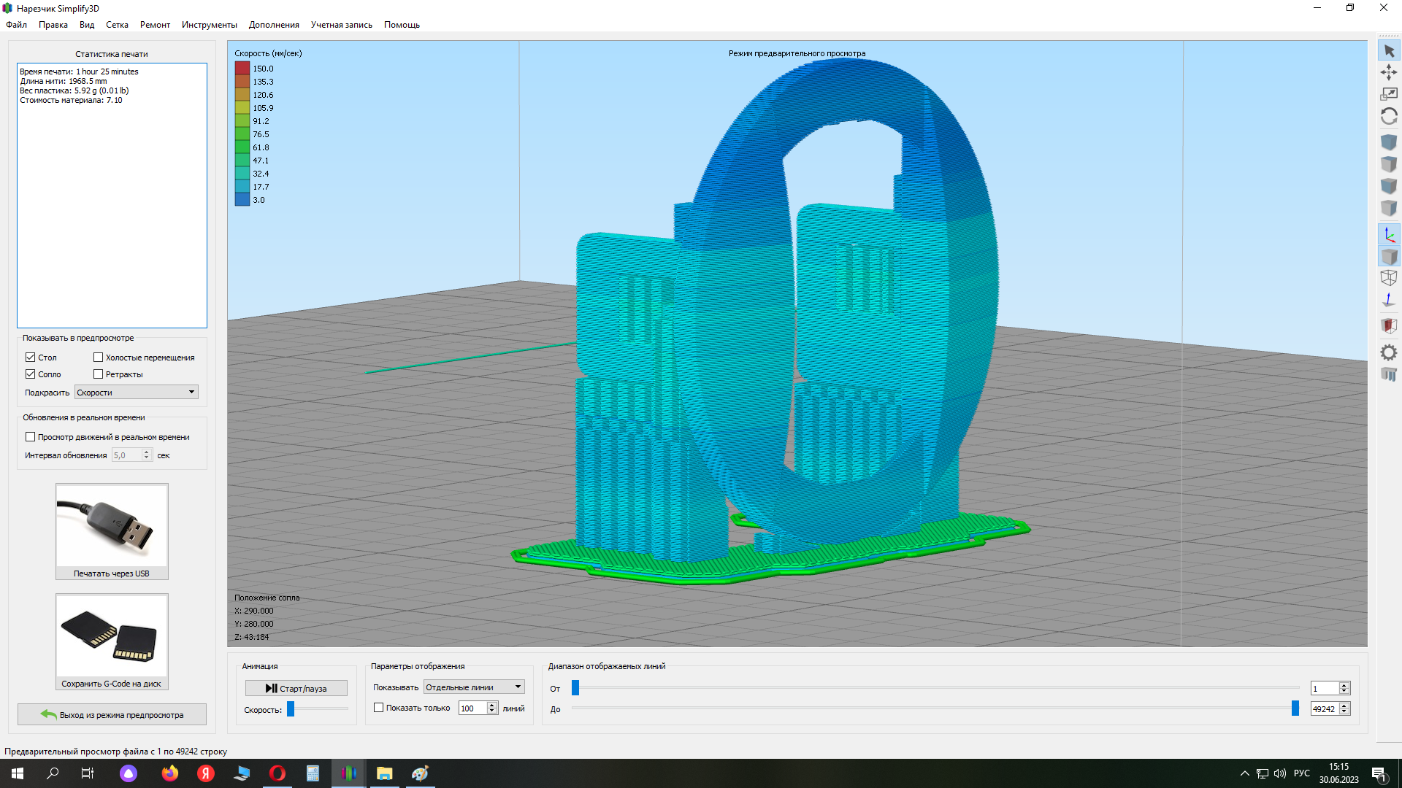This screenshot has height=788, width=1402.
Task: Increment the До line number stepper
Action: (x=1344, y=706)
